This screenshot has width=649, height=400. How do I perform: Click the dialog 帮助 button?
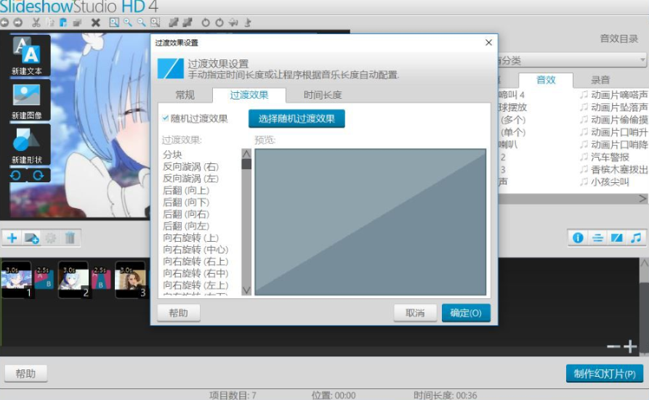pyautogui.click(x=178, y=313)
